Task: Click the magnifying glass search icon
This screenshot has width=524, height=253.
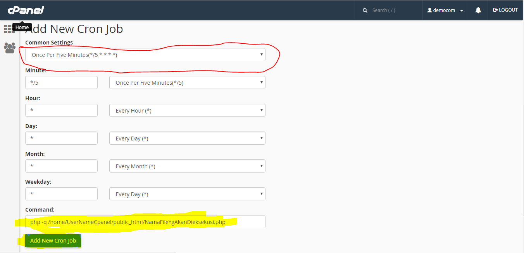Action: click(365, 10)
